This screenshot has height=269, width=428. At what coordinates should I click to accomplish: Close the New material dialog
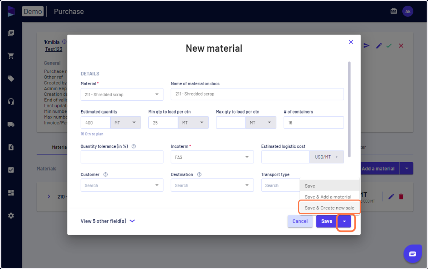351,42
